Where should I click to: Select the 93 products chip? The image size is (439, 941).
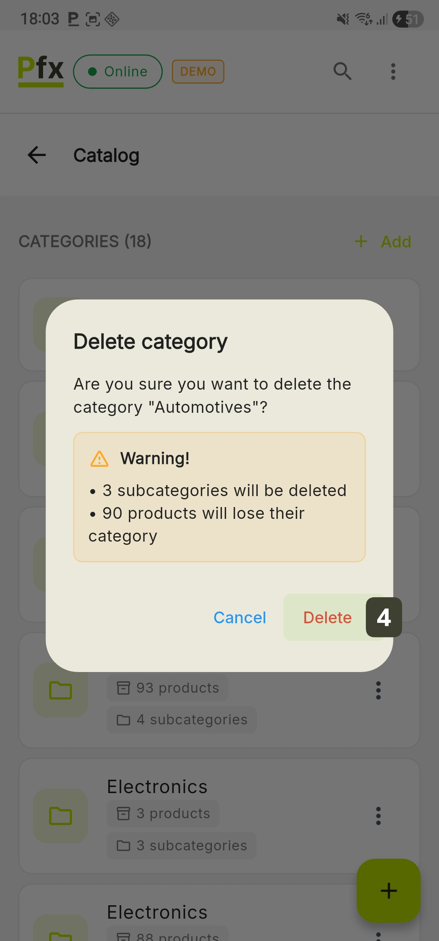click(167, 688)
